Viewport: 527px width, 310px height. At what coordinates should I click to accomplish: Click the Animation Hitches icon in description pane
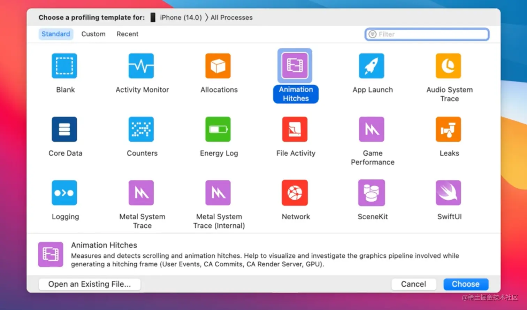[51, 254]
